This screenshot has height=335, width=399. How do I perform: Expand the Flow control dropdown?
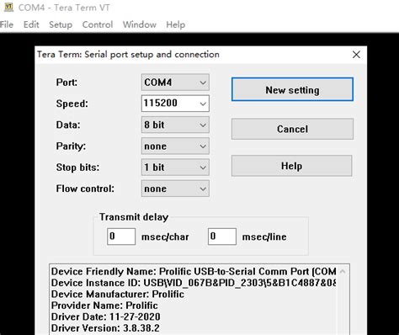(x=175, y=189)
